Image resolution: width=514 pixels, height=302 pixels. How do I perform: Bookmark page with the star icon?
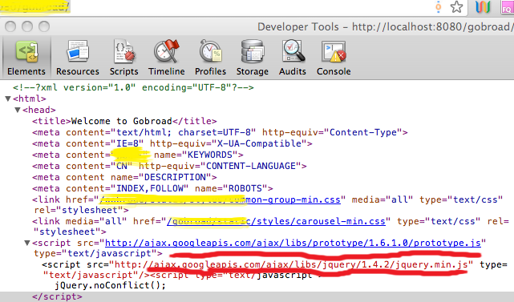(x=456, y=7)
